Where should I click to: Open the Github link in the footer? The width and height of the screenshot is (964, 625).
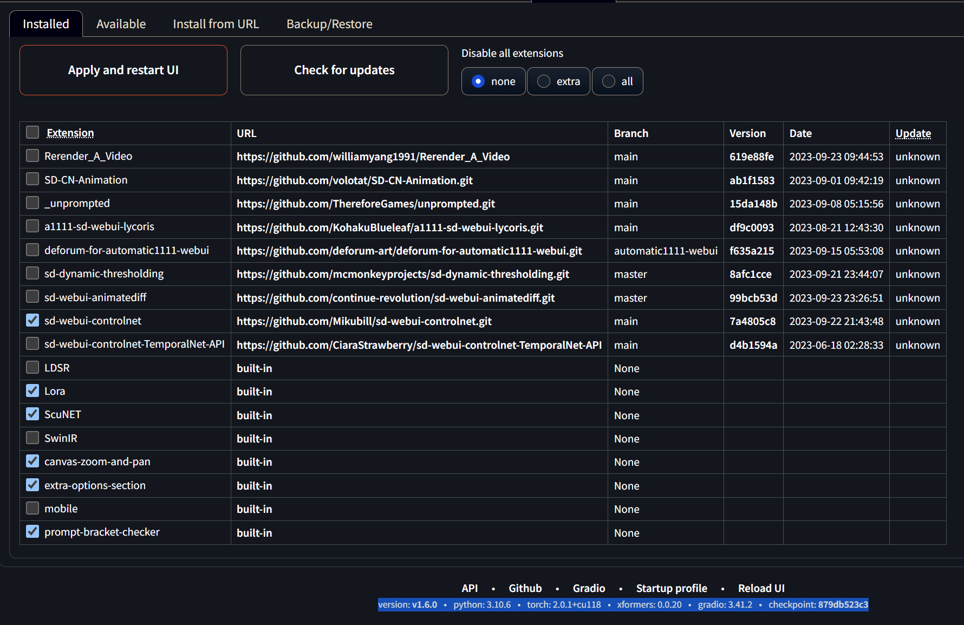(524, 588)
